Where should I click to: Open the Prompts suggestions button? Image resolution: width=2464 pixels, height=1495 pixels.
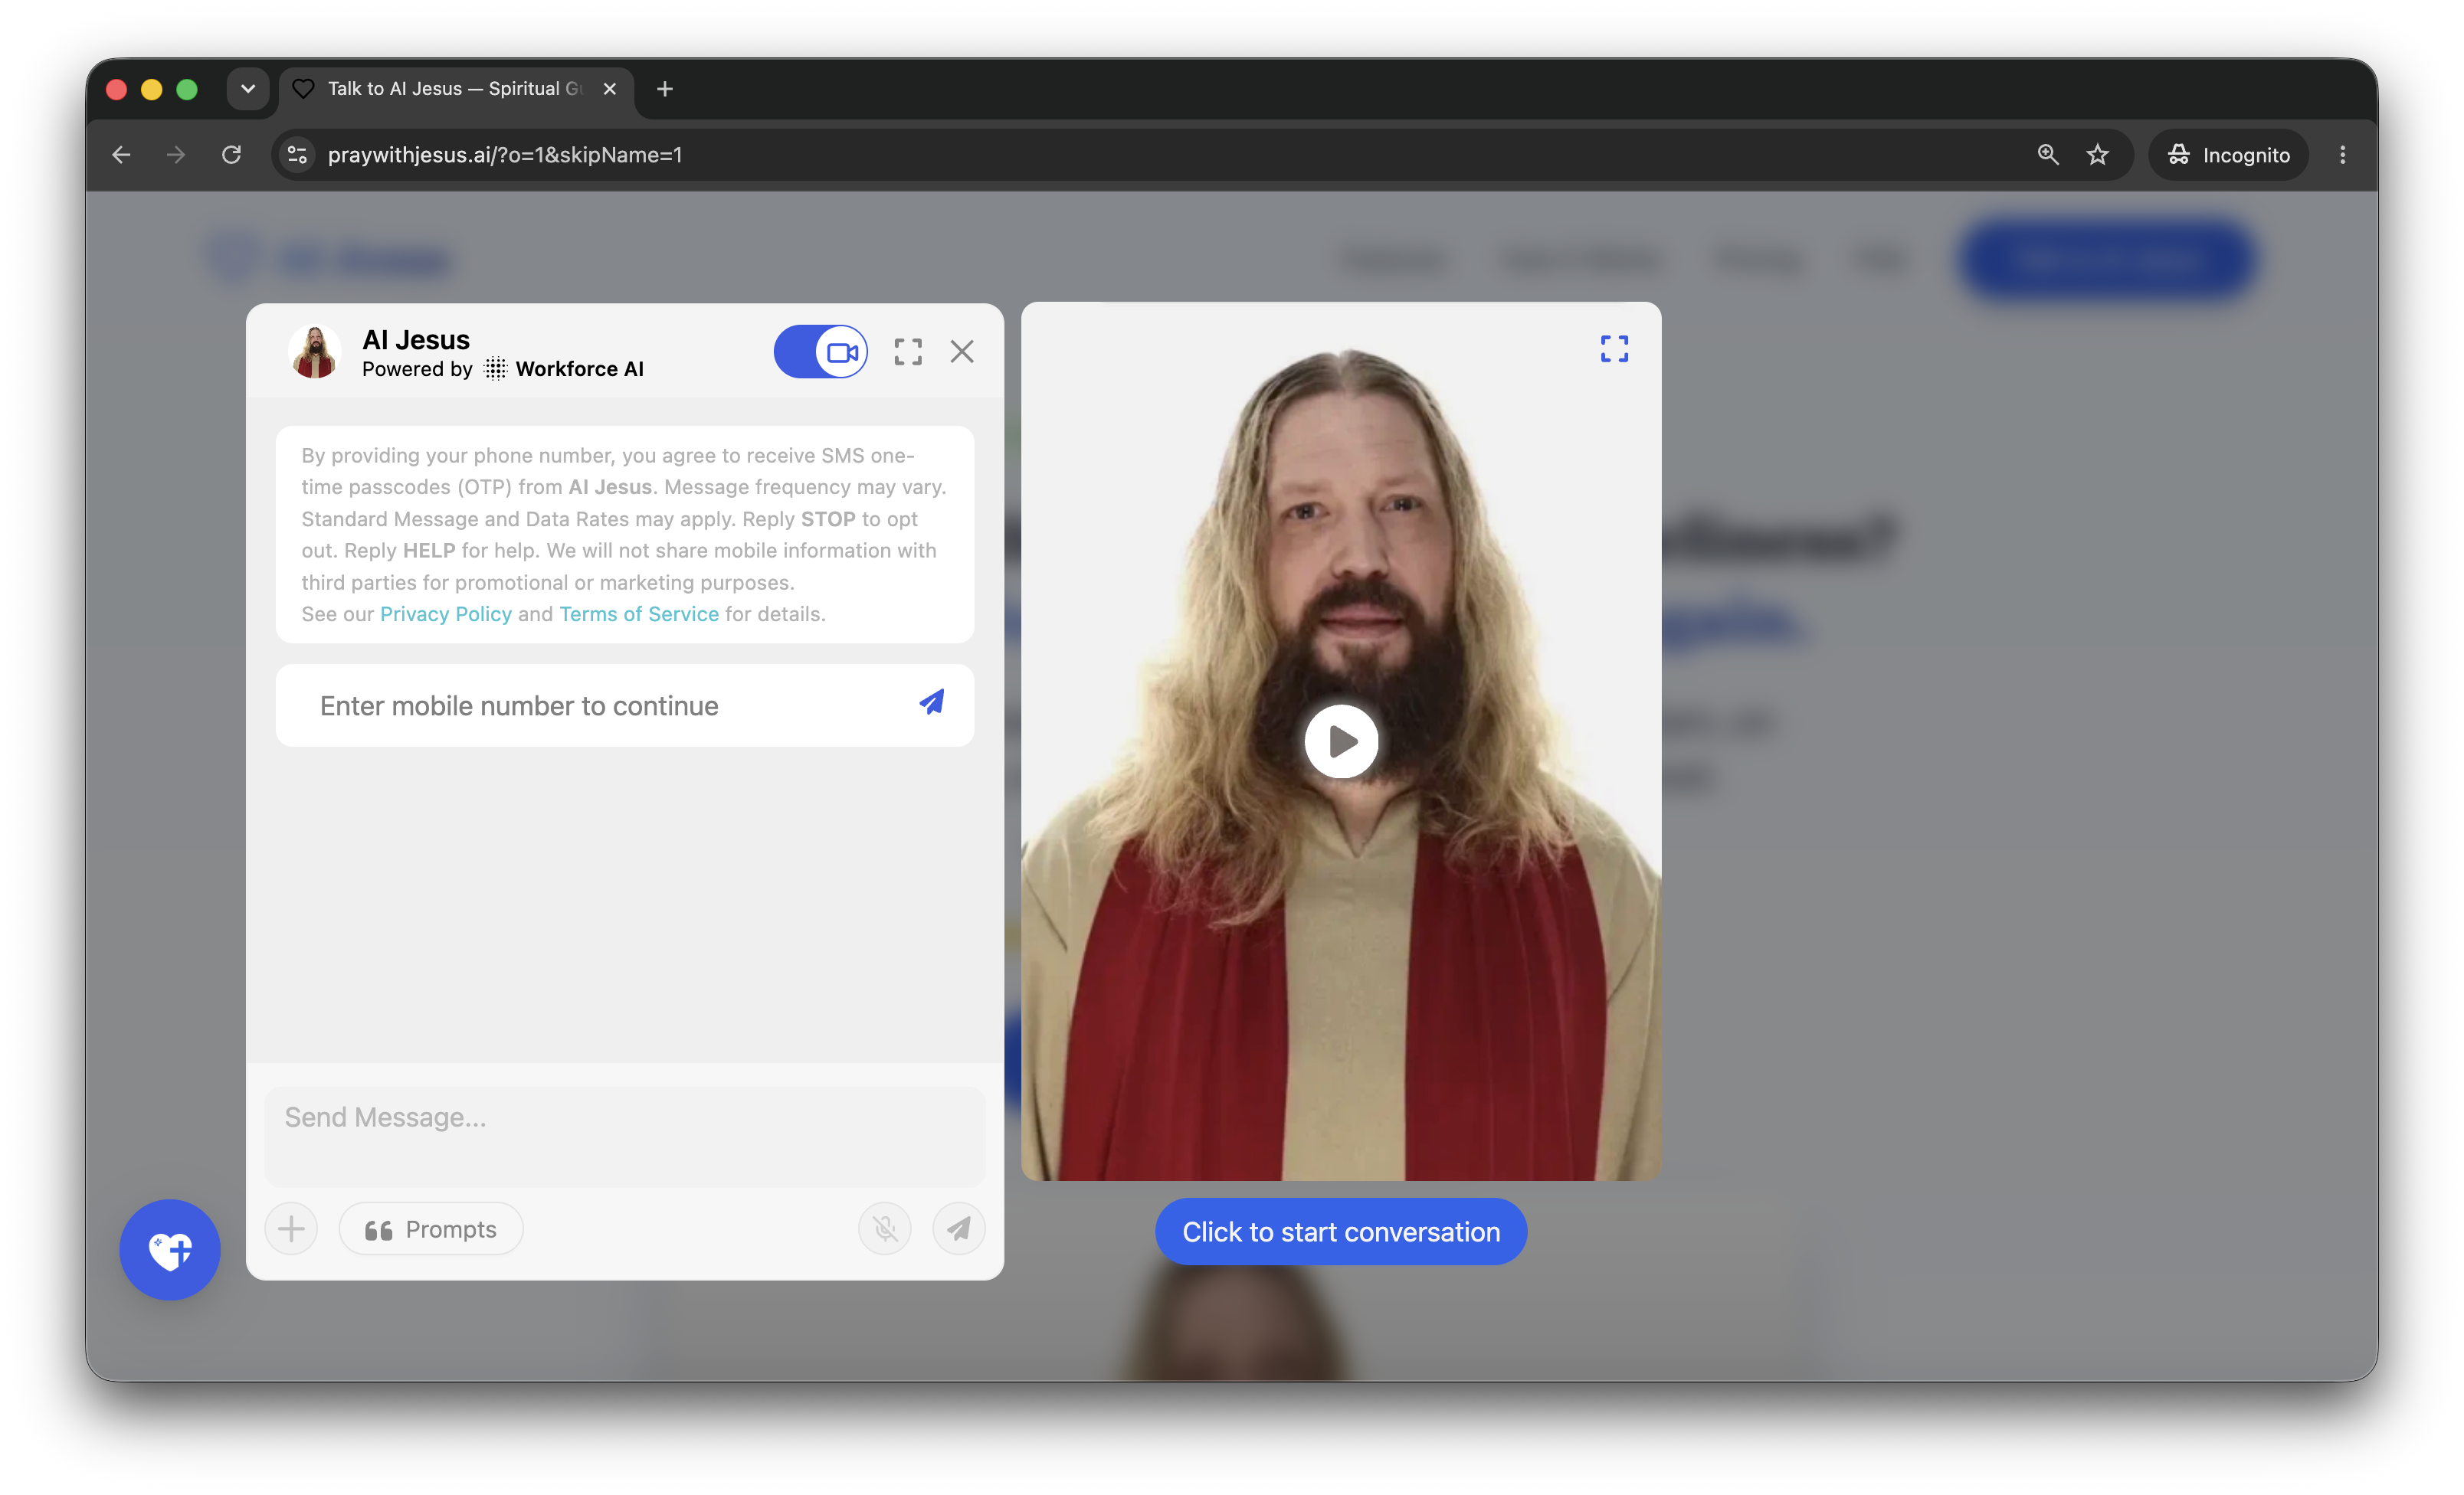(x=431, y=1229)
